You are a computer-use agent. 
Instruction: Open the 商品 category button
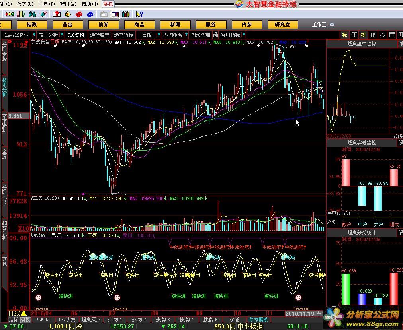point(139,25)
